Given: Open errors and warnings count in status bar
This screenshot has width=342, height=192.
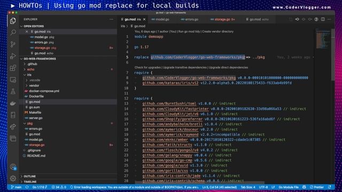Looking at the screenshot, I should coord(59,187).
